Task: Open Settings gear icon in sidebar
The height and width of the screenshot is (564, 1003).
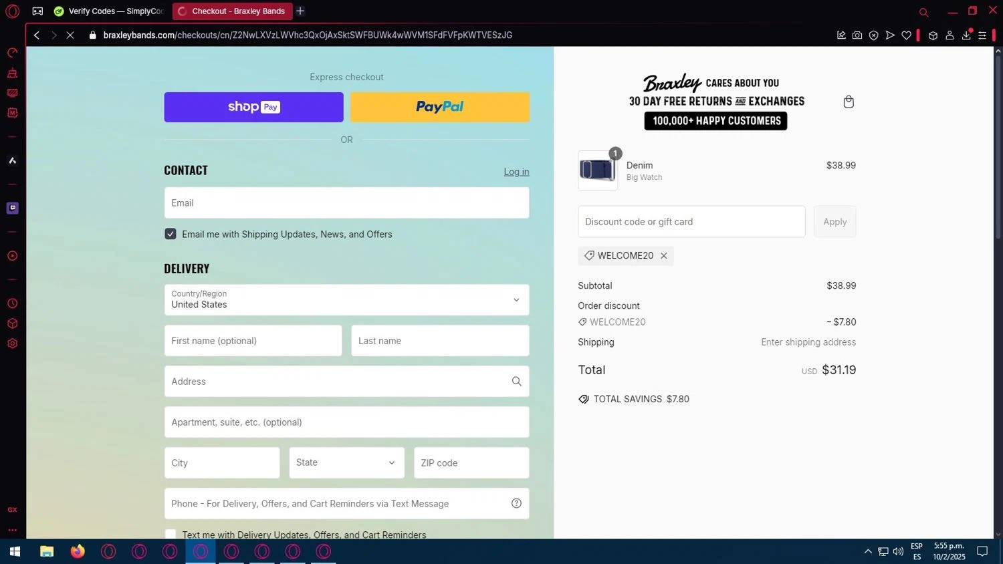Action: [x=12, y=343]
